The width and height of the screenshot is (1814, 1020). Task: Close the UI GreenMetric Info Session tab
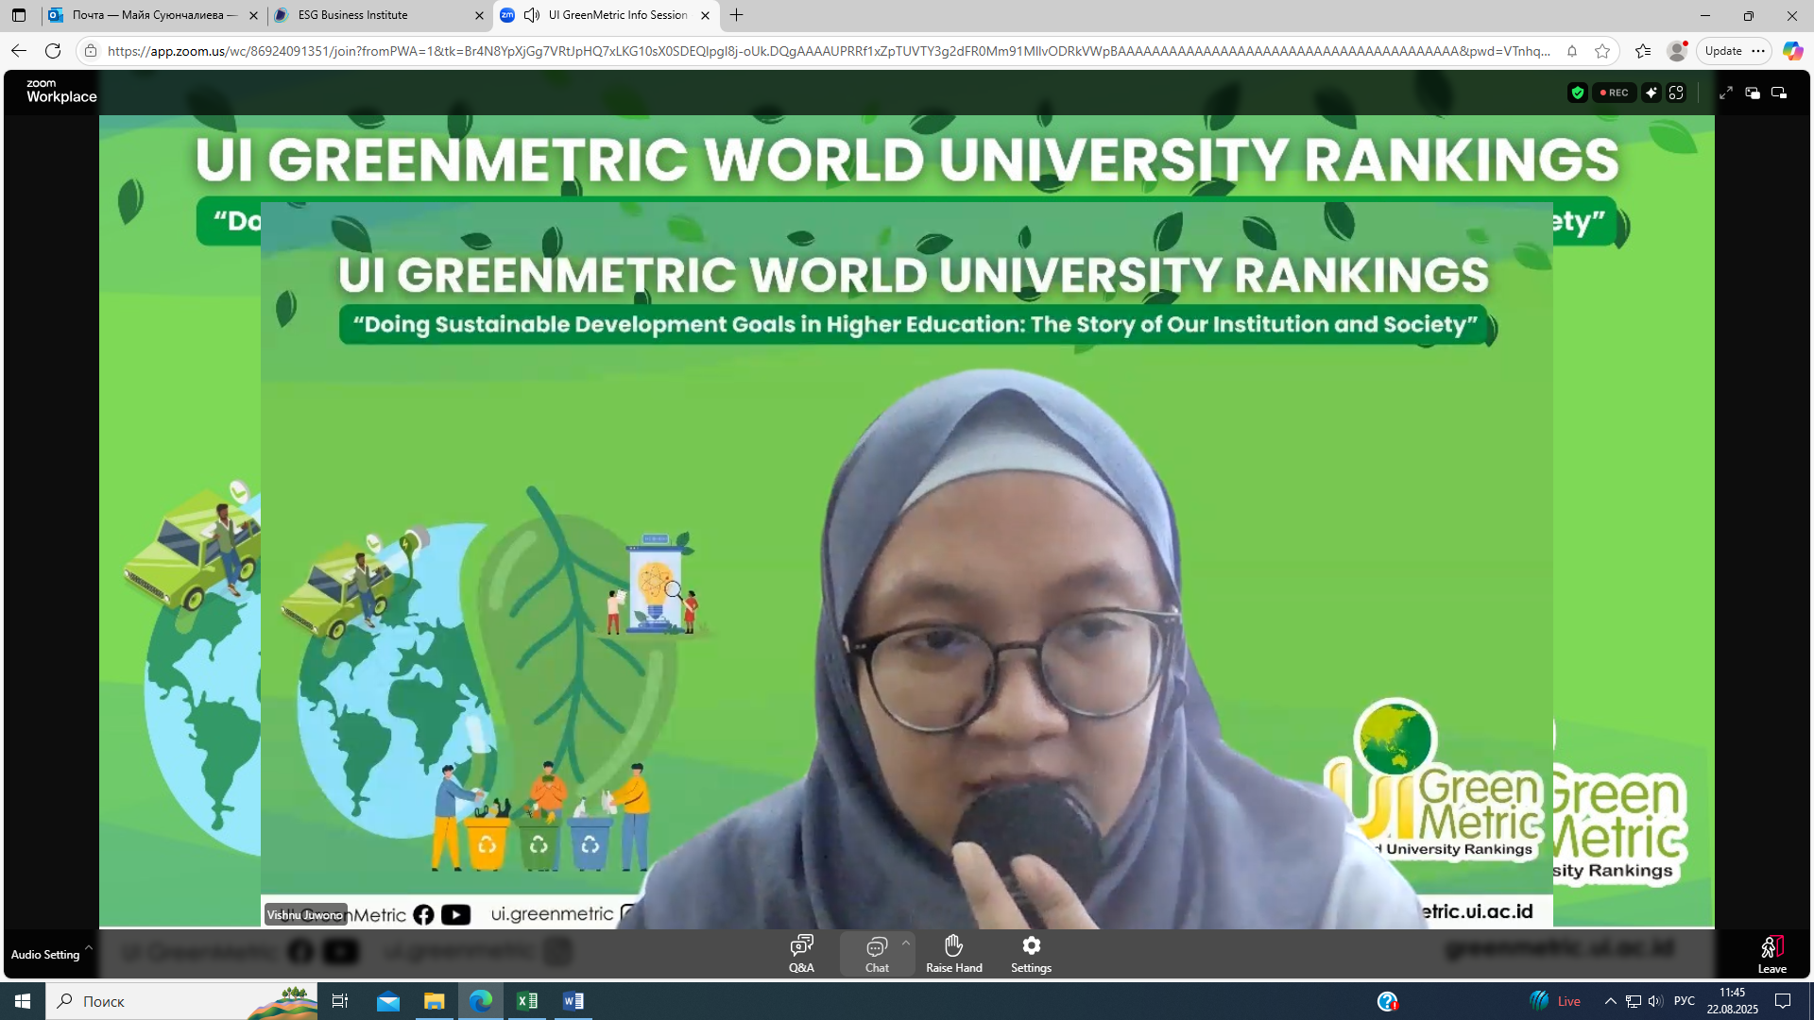coord(705,15)
